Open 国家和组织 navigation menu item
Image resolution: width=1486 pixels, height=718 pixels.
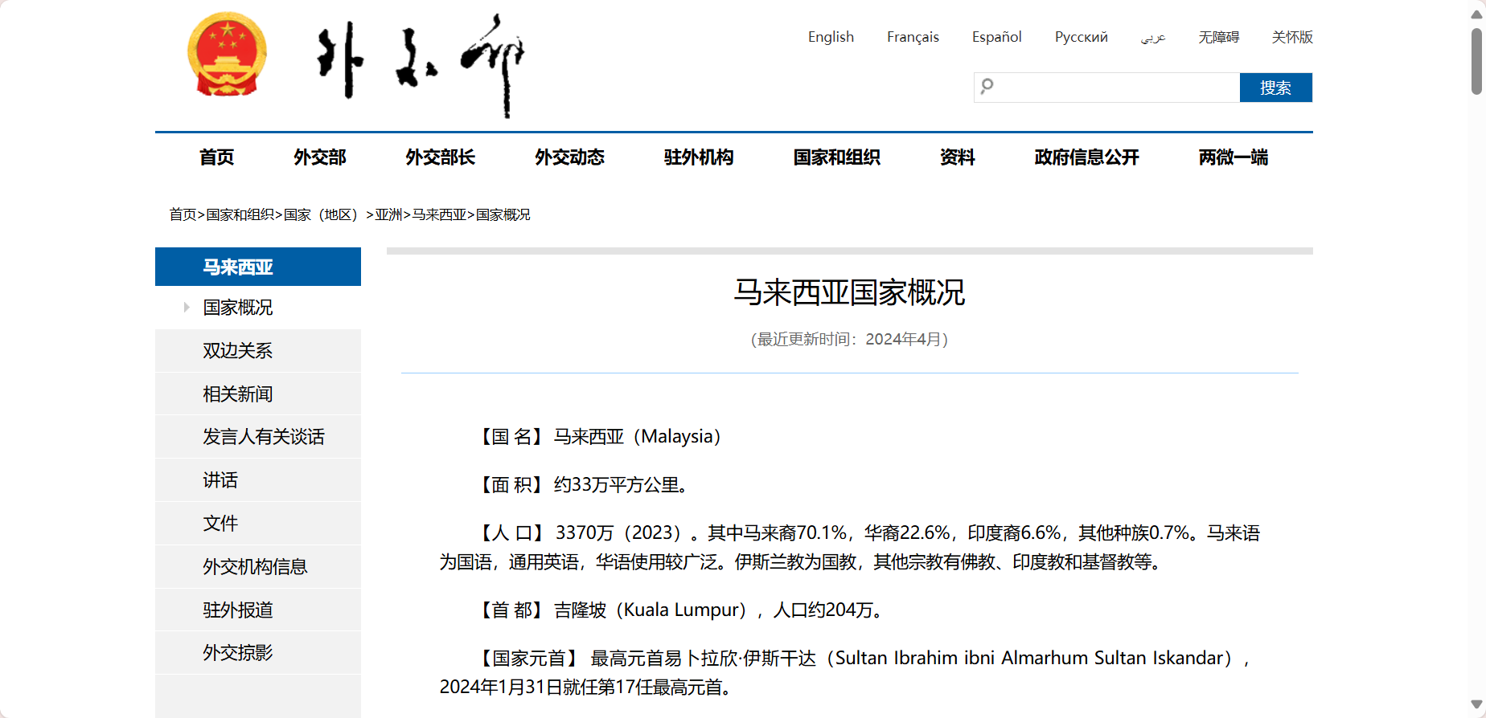pyautogui.click(x=836, y=157)
